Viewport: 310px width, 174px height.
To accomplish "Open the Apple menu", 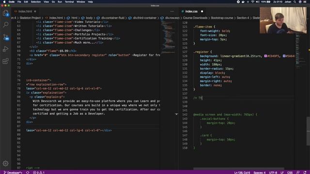I will tap(4, 2).
